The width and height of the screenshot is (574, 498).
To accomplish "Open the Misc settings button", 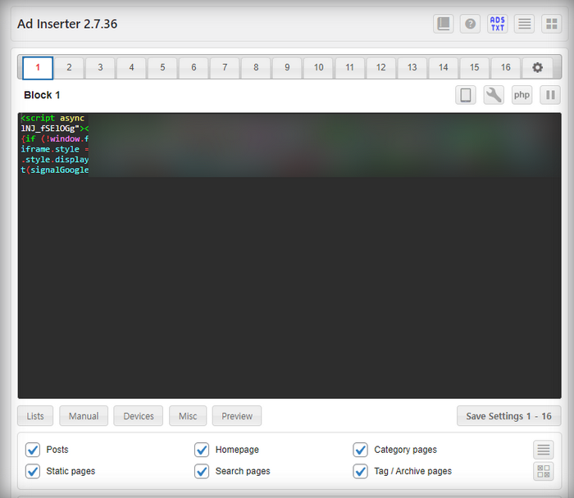I will [188, 416].
